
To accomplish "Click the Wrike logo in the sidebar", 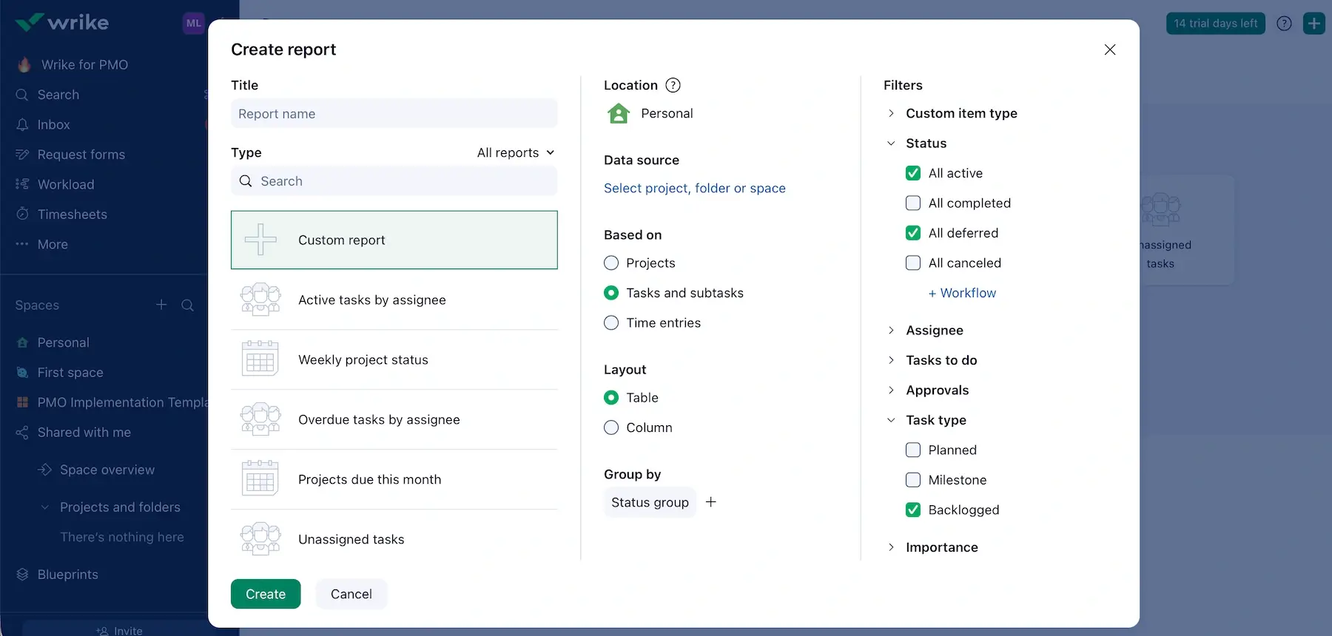I will 62,22.
